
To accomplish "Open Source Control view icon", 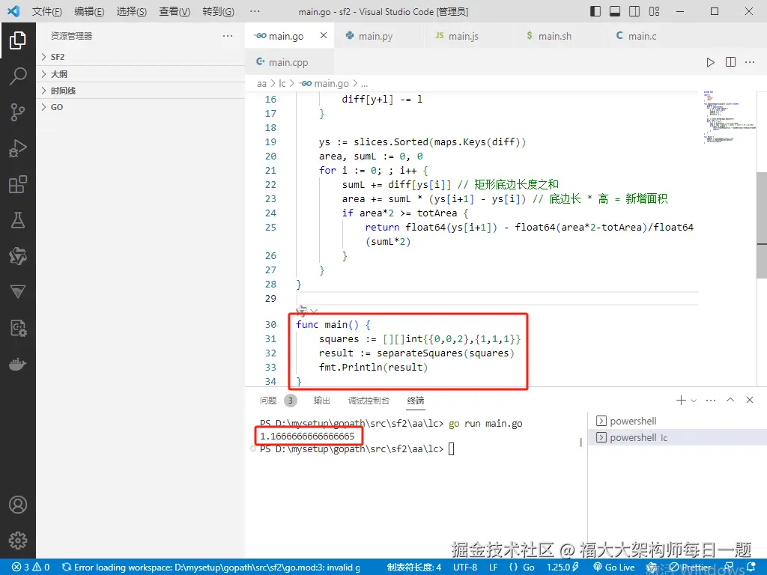I will pyautogui.click(x=18, y=112).
